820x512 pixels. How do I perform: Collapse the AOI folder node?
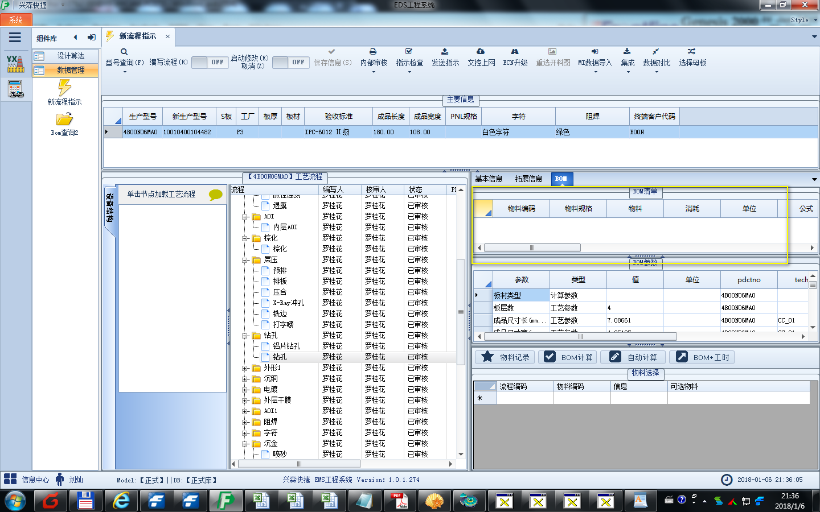[245, 217]
